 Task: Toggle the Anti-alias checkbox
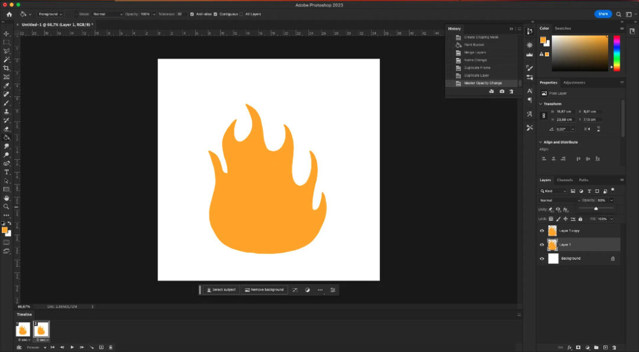[x=192, y=14]
